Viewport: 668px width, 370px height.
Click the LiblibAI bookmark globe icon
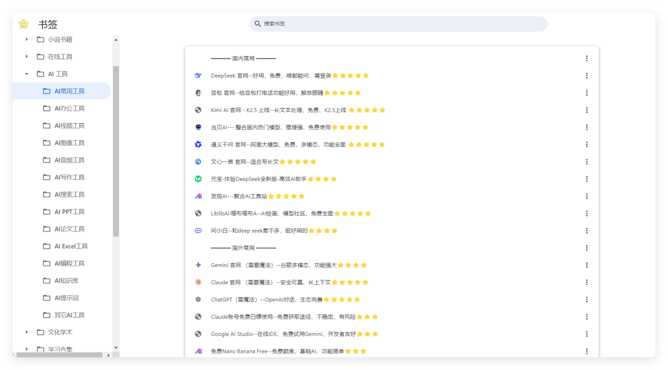[198, 214]
